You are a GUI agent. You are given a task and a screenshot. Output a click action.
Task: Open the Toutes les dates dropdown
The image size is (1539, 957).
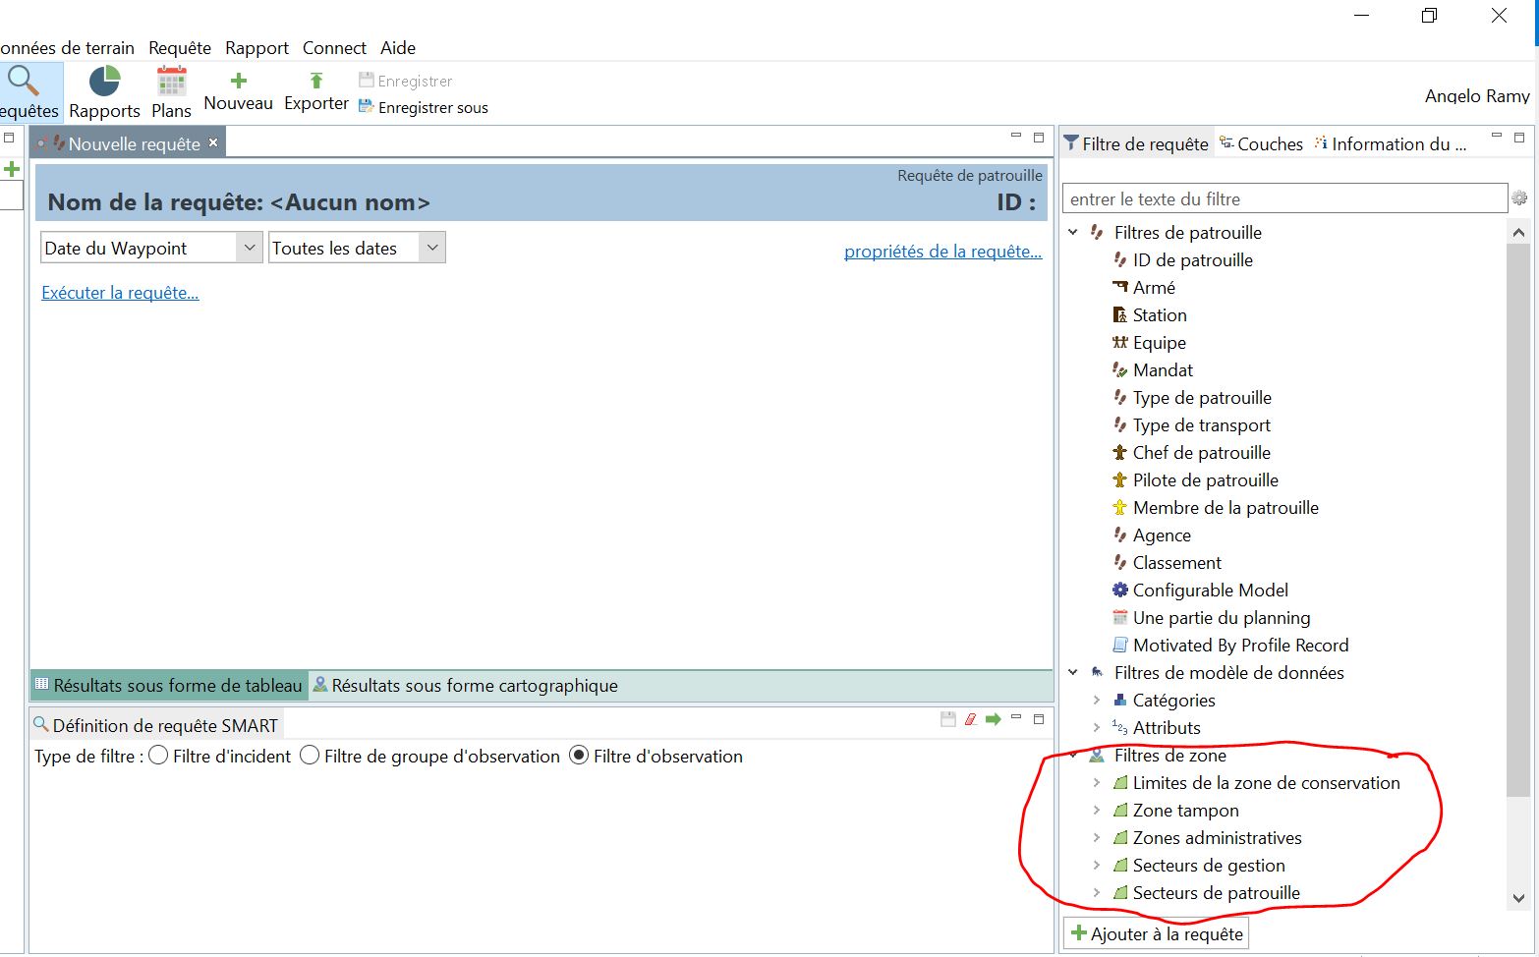pyautogui.click(x=431, y=248)
